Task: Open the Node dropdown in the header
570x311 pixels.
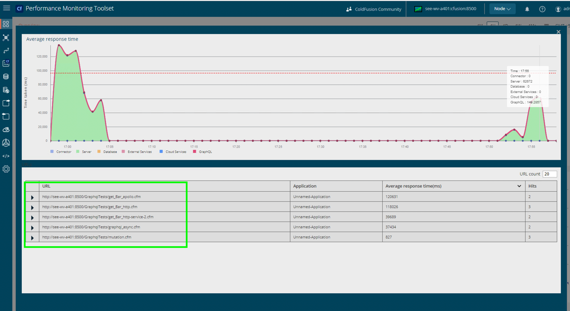Action: (502, 8)
